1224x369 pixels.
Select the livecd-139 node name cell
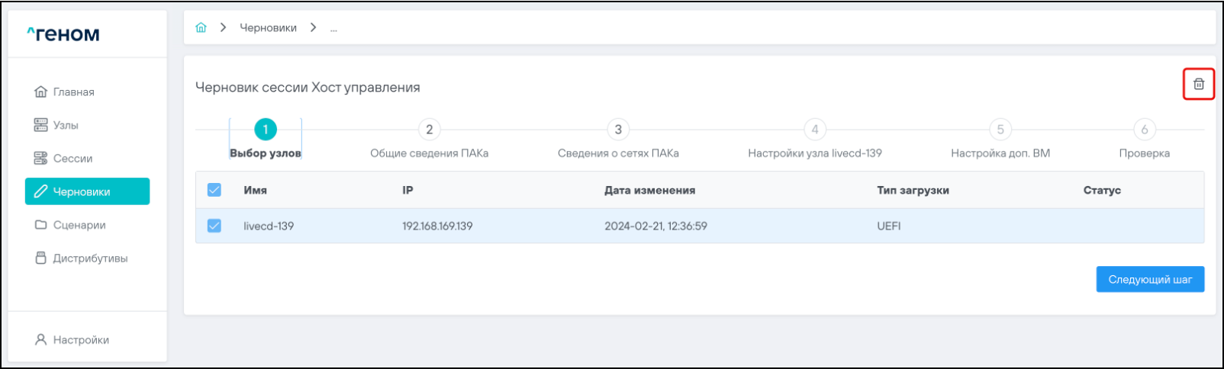(x=269, y=226)
